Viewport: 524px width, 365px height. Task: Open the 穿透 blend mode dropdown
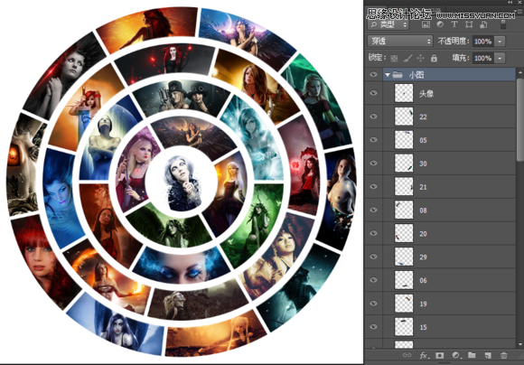[400, 42]
